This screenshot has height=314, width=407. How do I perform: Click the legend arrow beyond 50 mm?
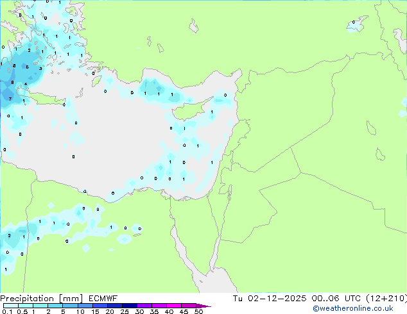[x=203, y=306]
